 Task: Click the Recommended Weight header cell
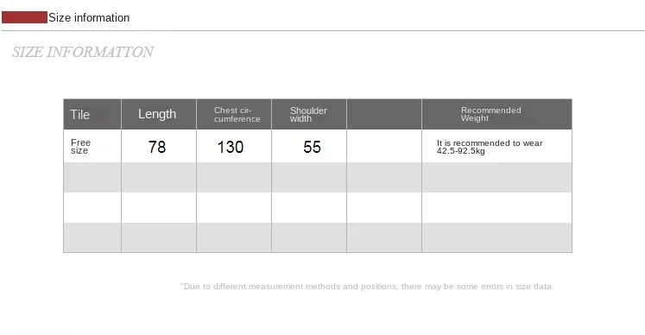coord(496,115)
